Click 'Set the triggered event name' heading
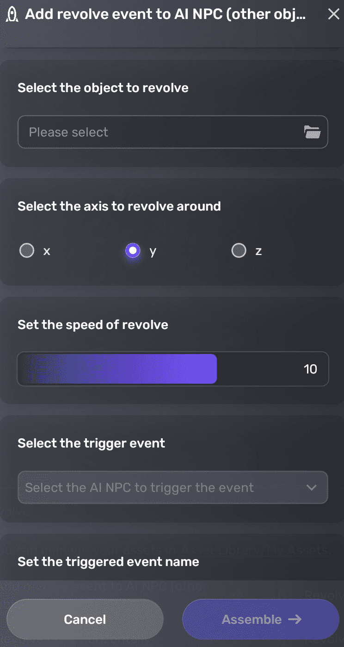The height and width of the screenshot is (647, 344). tap(108, 561)
